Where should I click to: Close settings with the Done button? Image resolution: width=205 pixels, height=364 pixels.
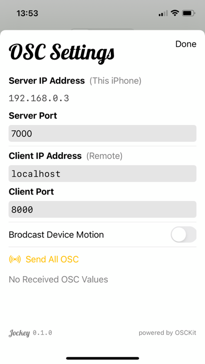(x=186, y=44)
